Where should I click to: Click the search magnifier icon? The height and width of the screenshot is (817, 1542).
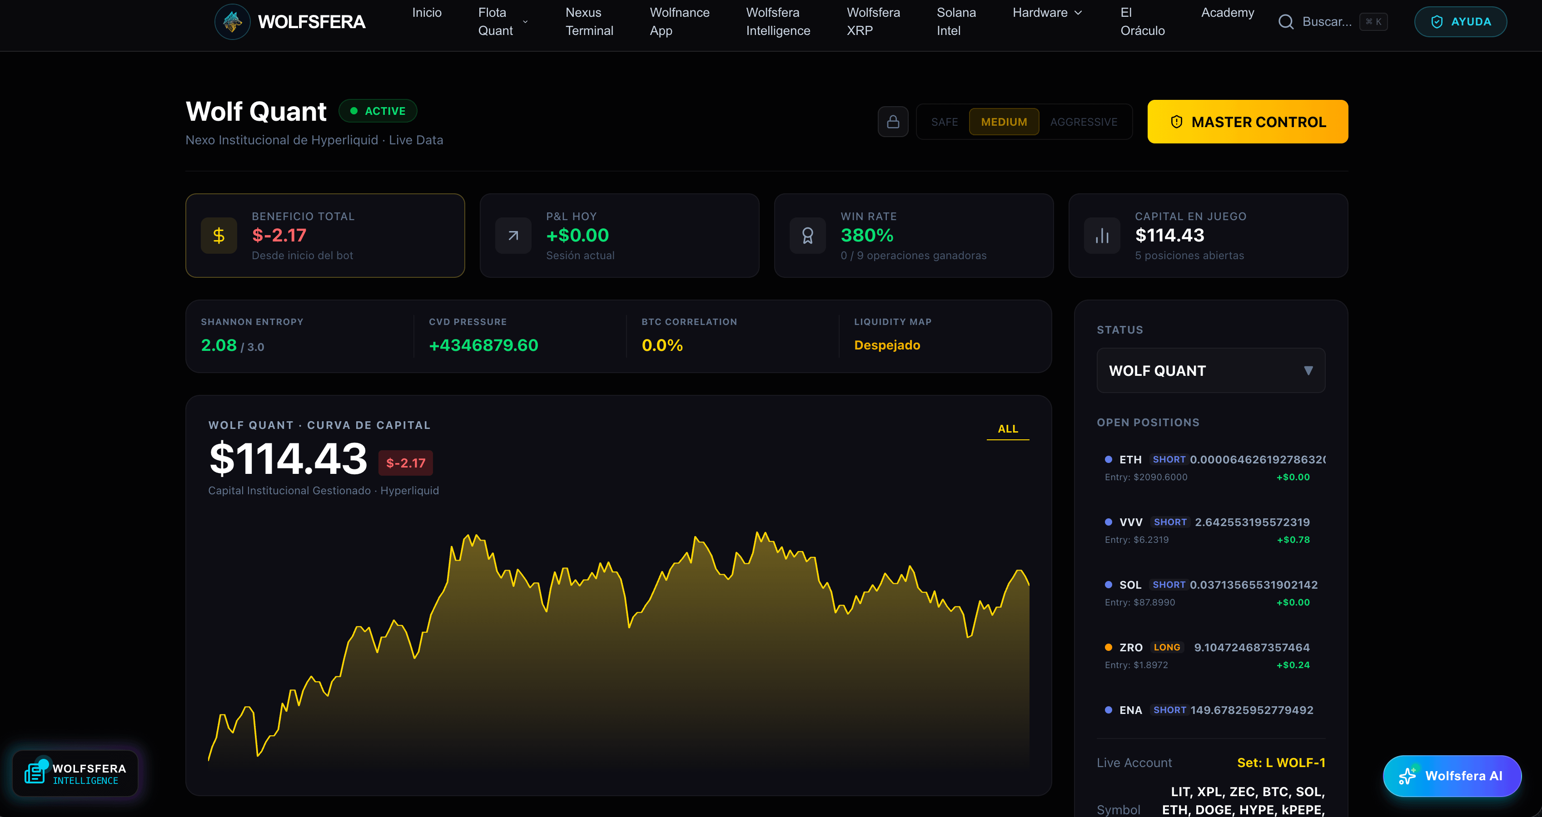point(1285,22)
